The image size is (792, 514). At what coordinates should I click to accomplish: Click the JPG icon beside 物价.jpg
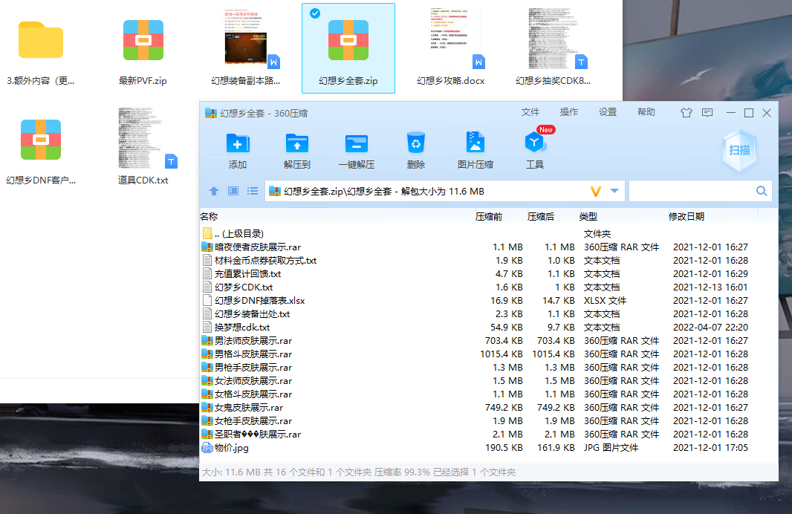tap(207, 448)
